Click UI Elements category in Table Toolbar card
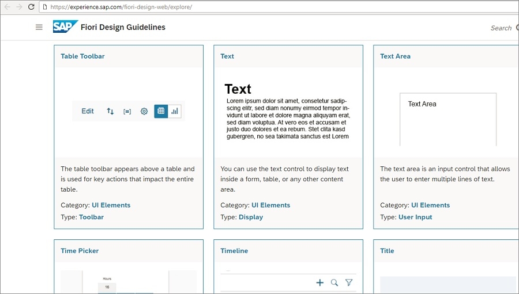This screenshot has height=294, width=519. [x=111, y=205]
